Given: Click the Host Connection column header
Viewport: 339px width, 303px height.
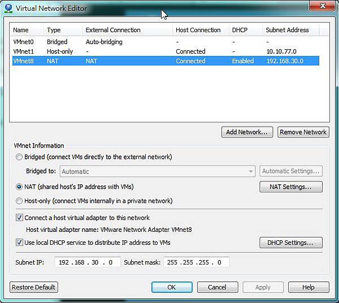Looking at the screenshot, I should pos(201,30).
